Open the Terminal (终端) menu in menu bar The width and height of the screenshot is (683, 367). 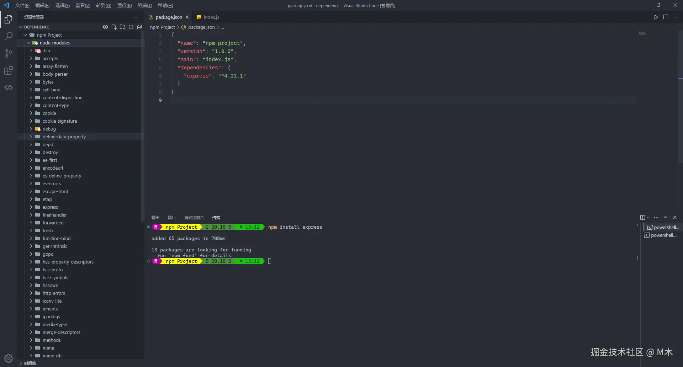point(144,5)
